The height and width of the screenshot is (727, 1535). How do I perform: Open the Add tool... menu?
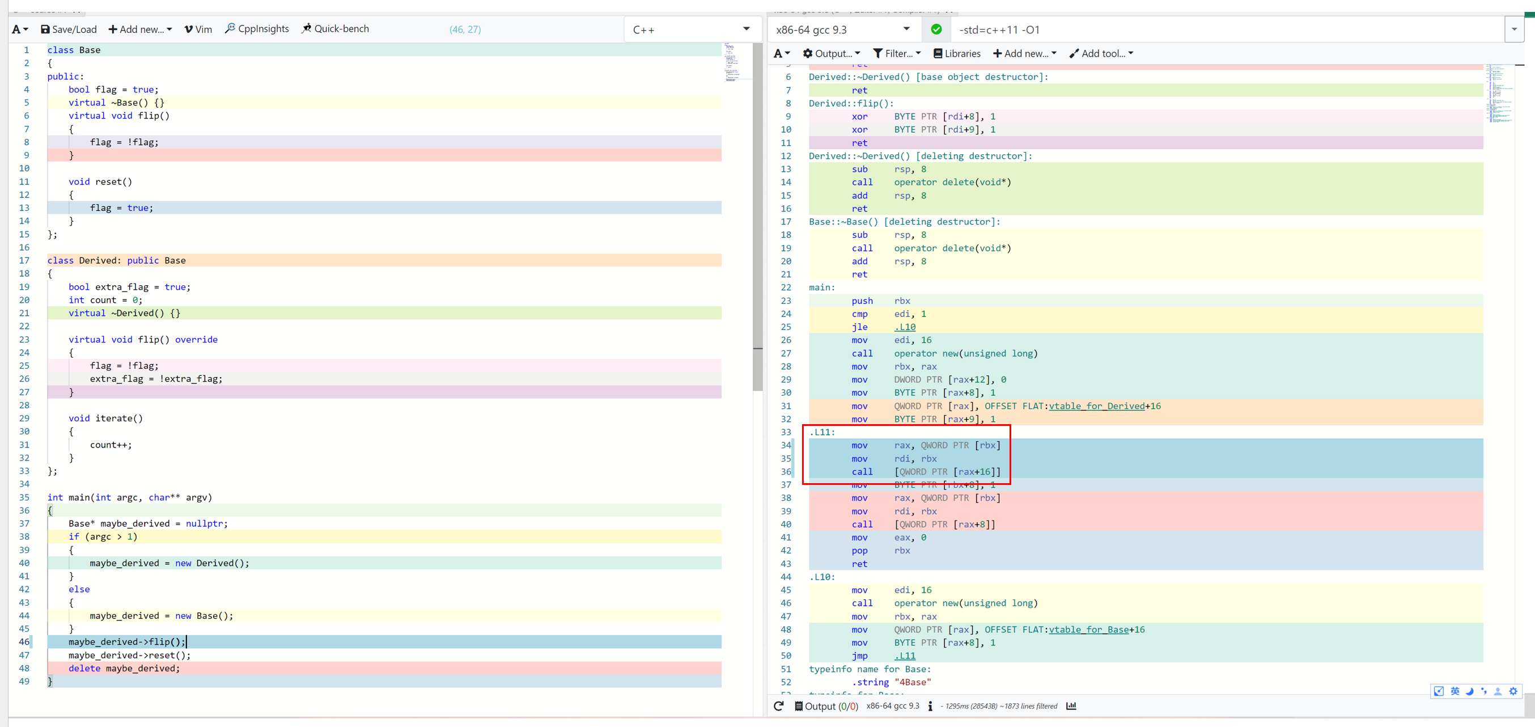point(1101,54)
